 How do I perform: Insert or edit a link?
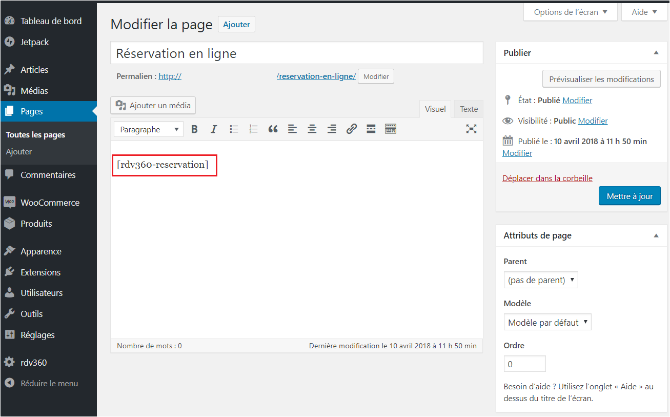351,129
